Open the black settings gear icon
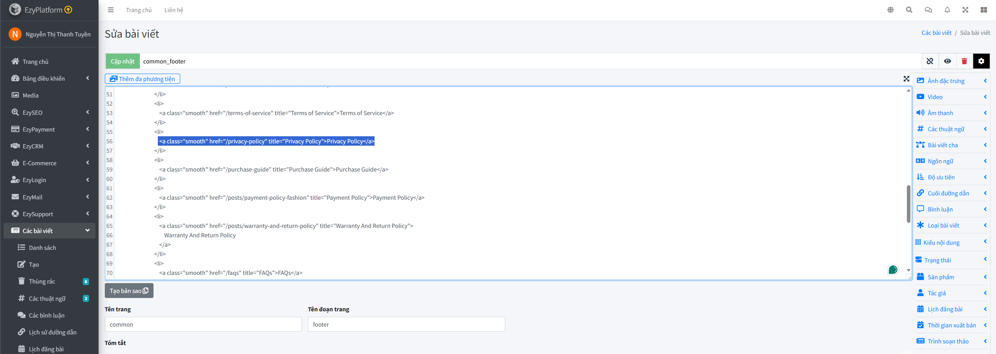Screen dimensions: 996x354 981,61
